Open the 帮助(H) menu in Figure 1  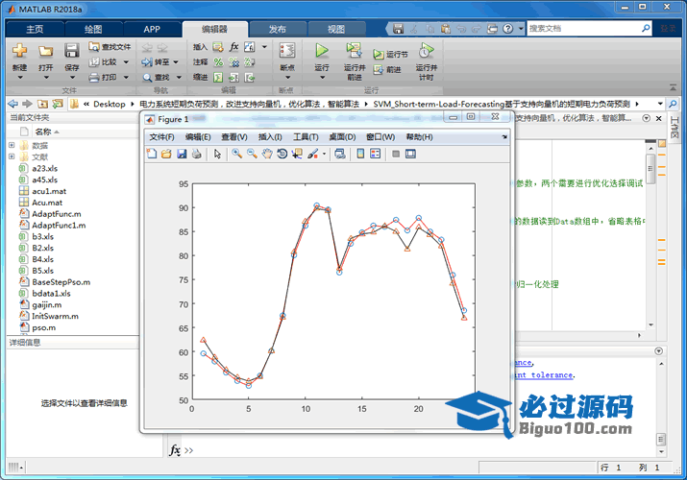(419, 137)
